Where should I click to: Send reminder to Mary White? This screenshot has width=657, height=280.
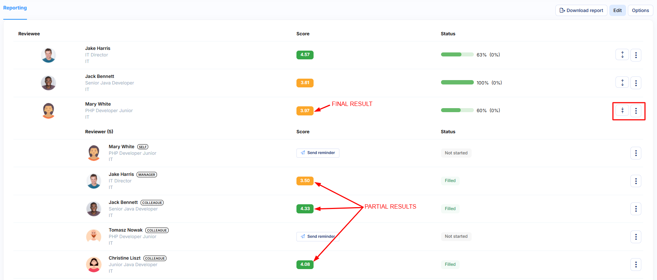click(318, 153)
